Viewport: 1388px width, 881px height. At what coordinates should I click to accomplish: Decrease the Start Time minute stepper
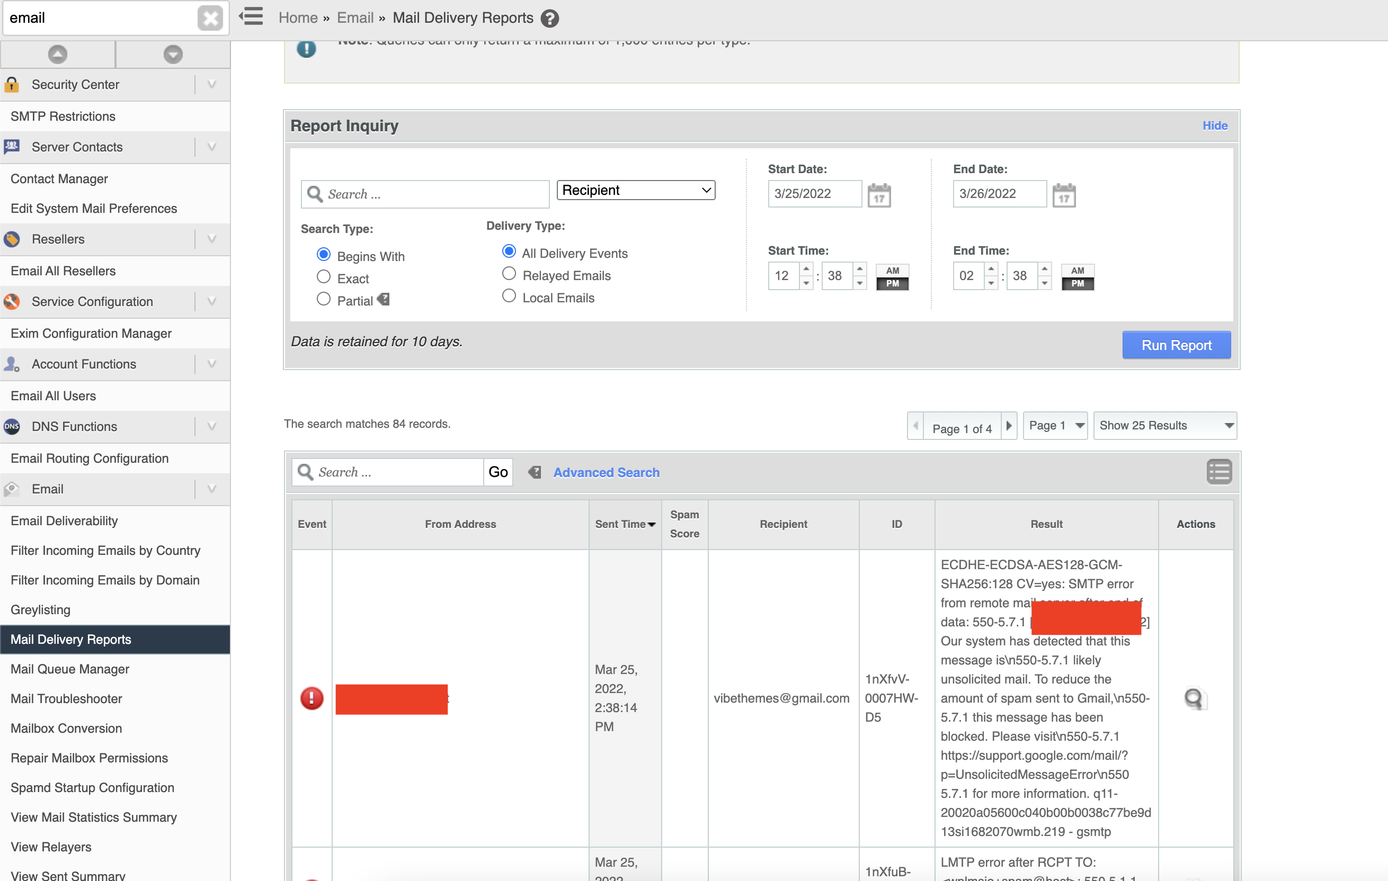pyautogui.click(x=859, y=283)
